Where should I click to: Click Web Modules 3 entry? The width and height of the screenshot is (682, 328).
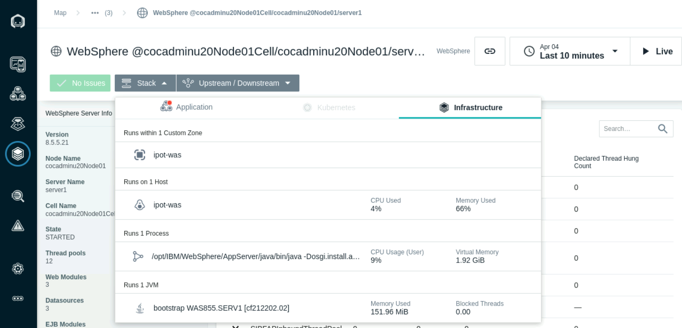tap(66, 281)
